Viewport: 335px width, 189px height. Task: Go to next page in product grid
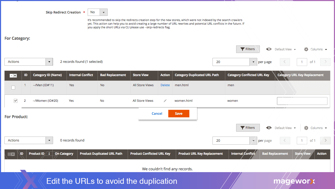point(325,140)
